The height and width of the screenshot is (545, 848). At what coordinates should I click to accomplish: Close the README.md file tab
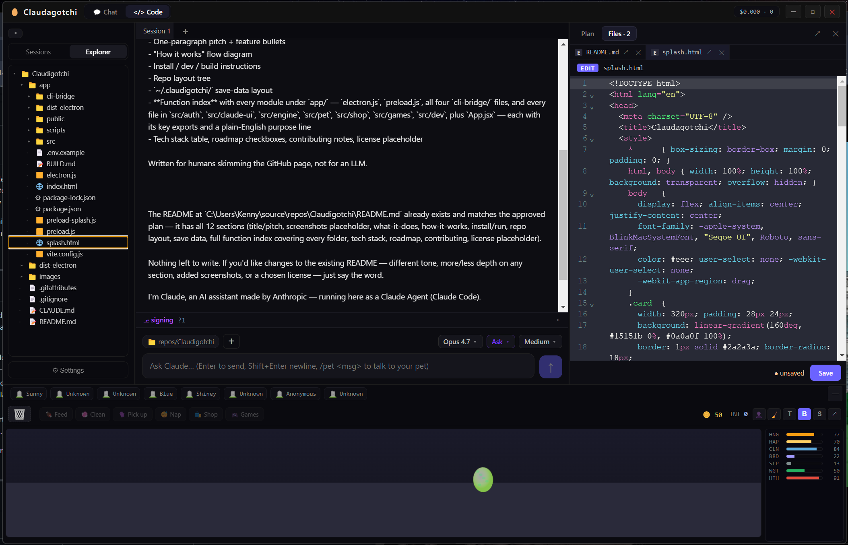[638, 52]
